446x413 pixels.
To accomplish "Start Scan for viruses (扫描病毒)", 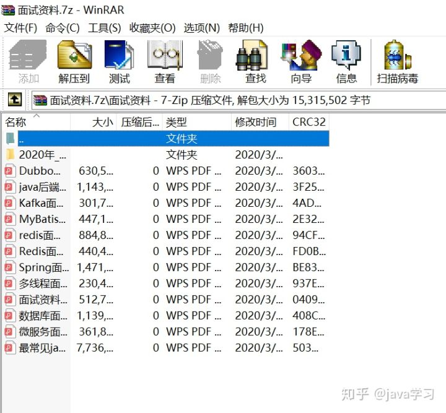I will click(398, 54).
